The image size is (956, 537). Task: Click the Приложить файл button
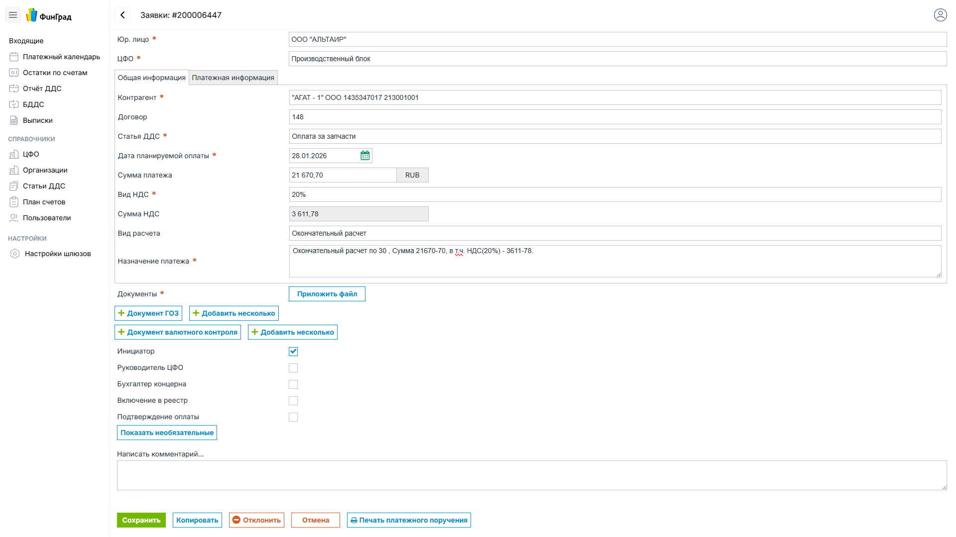(327, 294)
